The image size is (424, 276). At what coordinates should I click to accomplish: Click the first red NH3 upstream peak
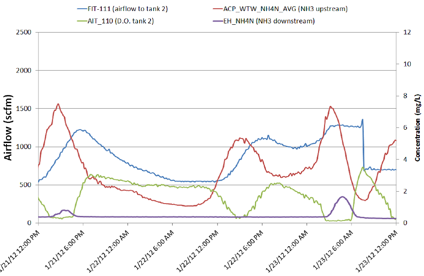(58, 104)
